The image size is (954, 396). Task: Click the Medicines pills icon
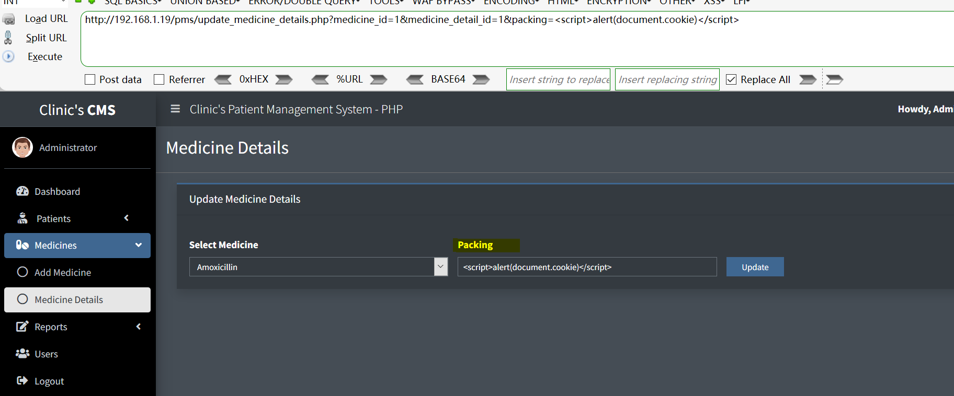(22, 245)
